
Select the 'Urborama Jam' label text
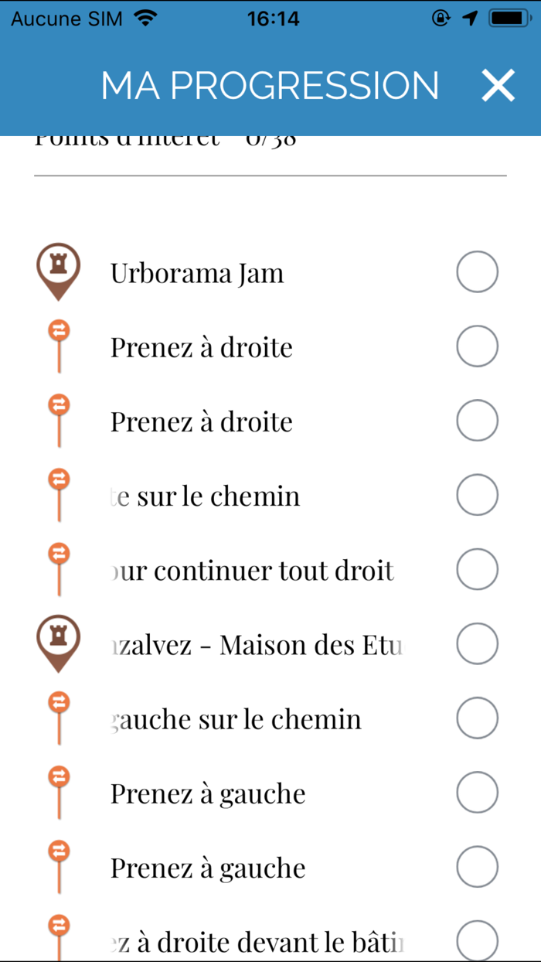[197, 271]
